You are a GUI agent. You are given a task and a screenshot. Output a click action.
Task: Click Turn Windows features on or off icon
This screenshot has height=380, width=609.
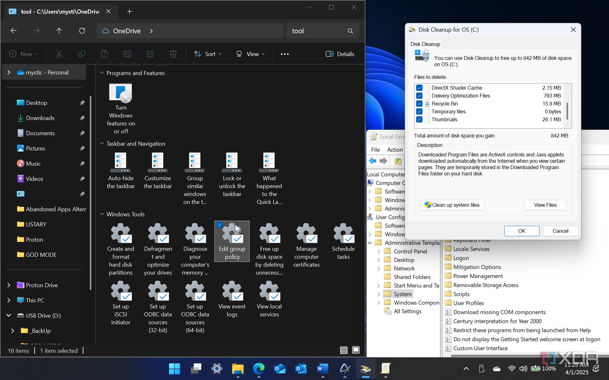(121, 93)
